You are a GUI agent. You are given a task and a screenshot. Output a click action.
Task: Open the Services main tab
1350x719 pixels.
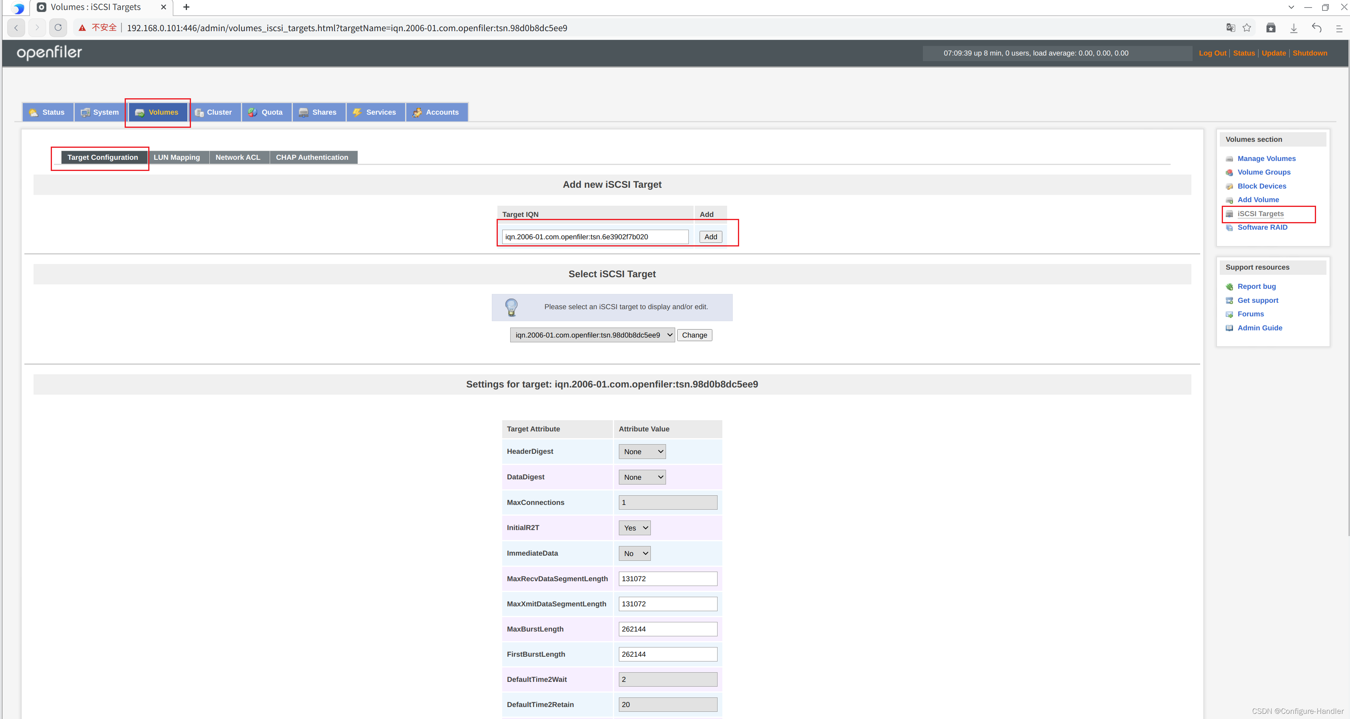(375, 112)
